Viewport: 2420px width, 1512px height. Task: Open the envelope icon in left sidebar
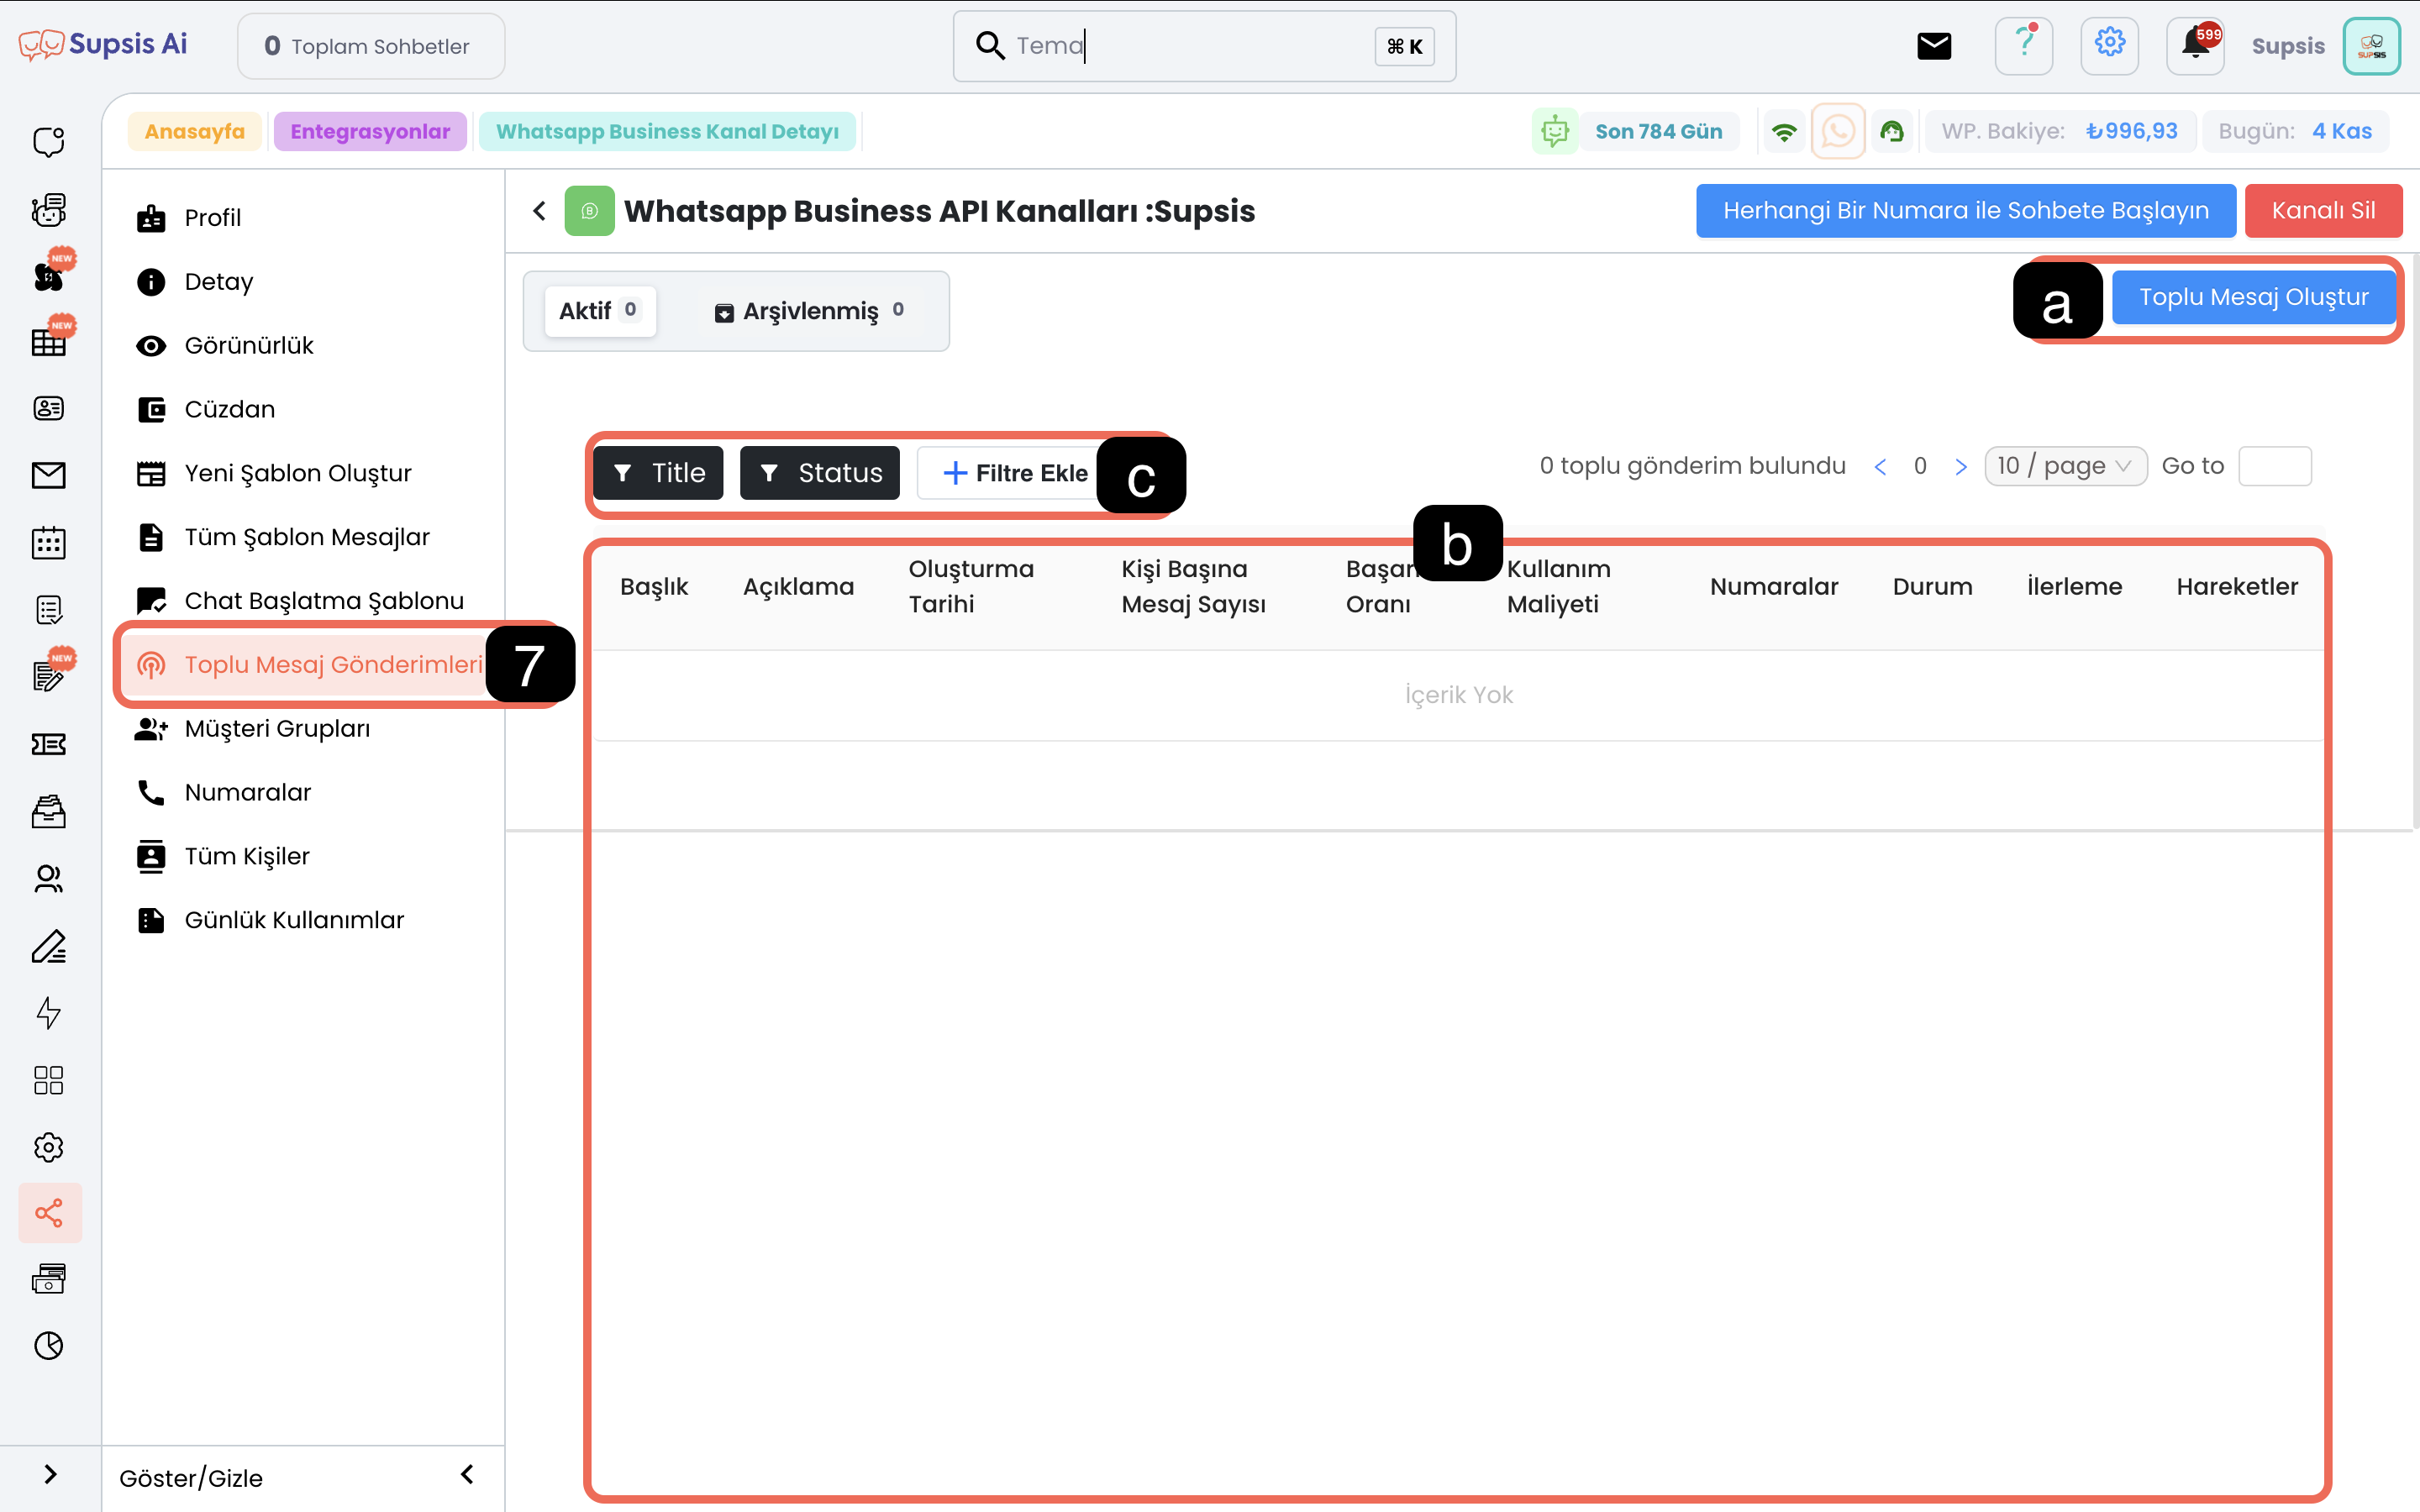[x=48, y=475]
